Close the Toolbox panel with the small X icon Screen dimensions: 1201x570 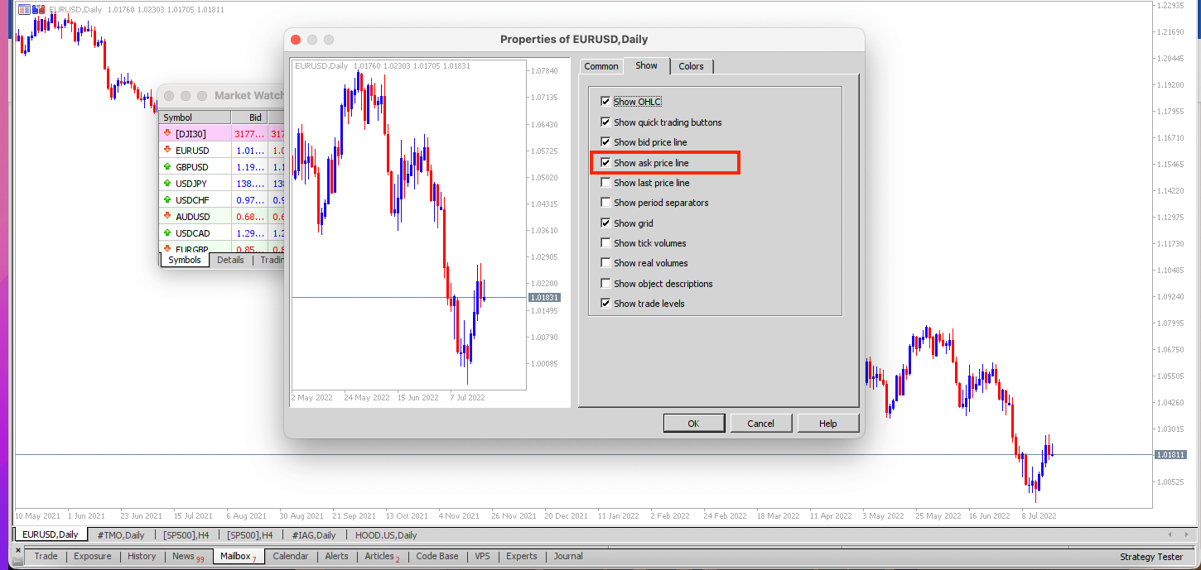[x=18, y=549]
